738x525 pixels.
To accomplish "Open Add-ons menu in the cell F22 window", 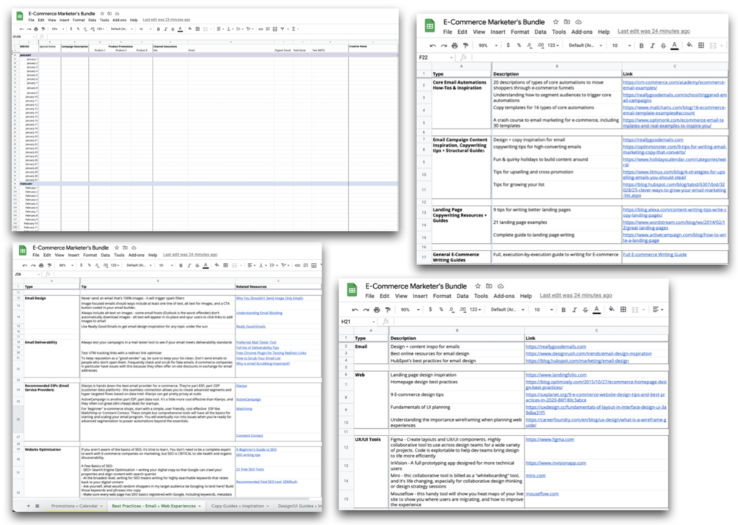I will pyautogui.click(x=582, y=32).
